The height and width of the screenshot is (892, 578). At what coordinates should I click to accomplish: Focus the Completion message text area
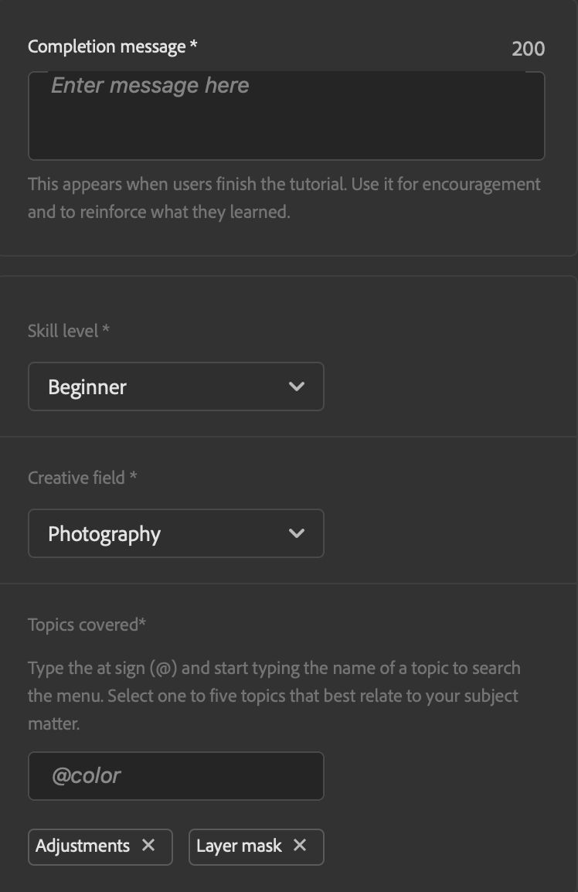click(286, 116)
